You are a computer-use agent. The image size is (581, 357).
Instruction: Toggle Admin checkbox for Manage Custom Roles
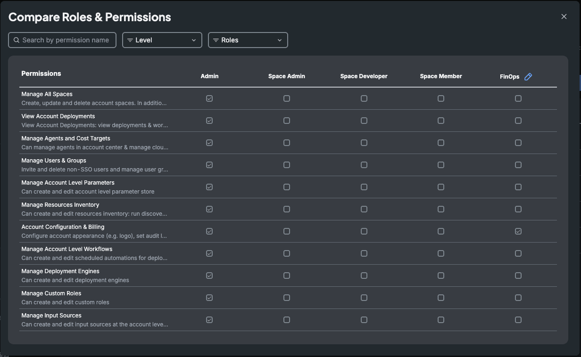tap(209, 298)
